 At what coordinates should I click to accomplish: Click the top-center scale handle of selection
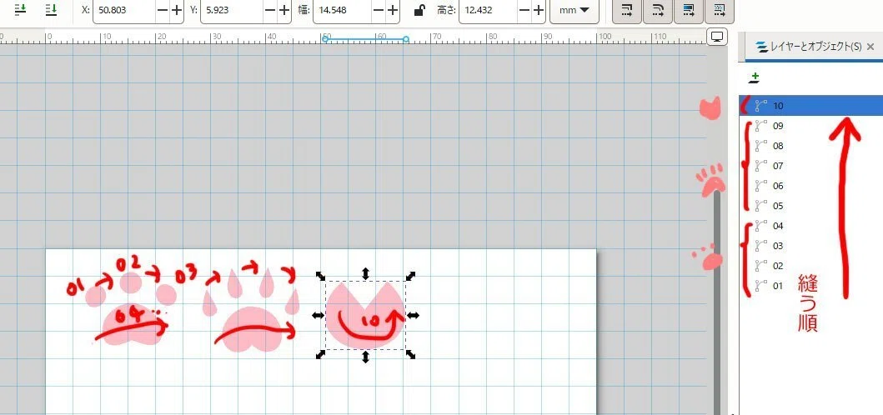point(365,274)
